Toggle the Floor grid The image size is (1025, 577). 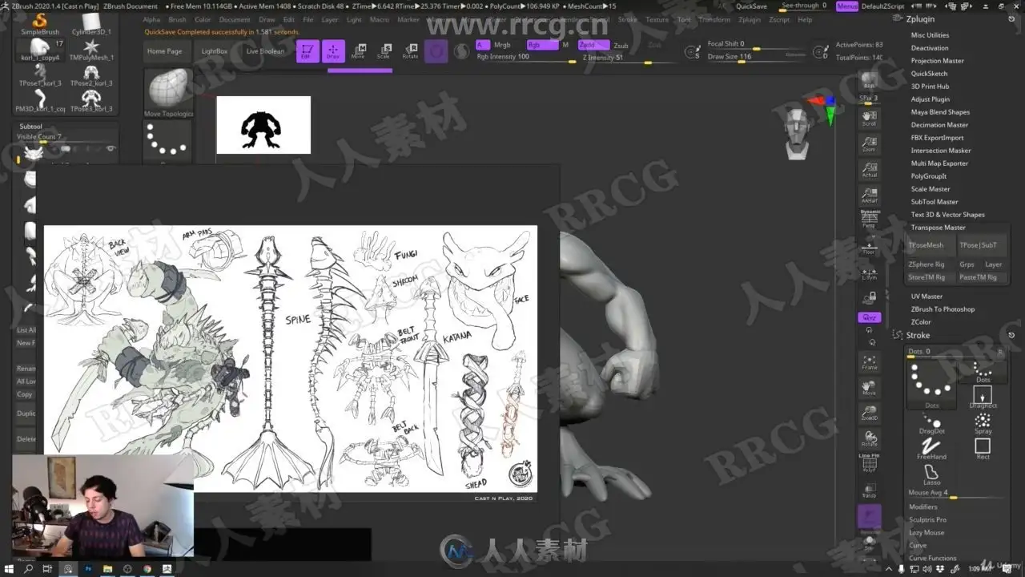pyautogui.click(x=869, y=246)
